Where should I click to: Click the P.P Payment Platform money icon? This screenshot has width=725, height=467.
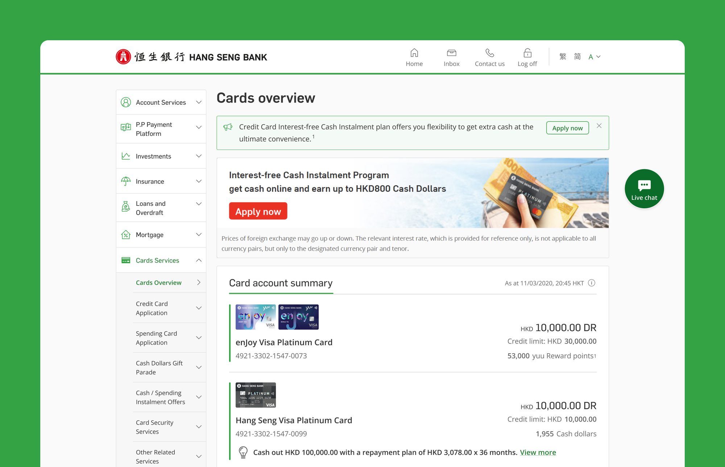click(x=126, y=127)
